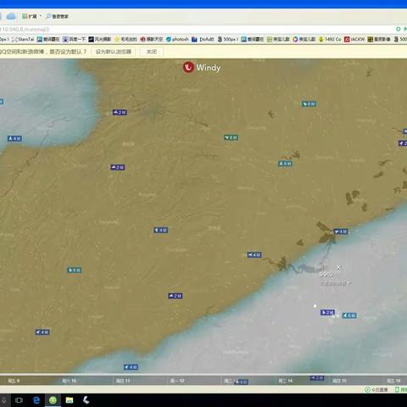This screenshot has width=407, height=407.
Task: Open the [tofu8] bookmark
Action: (x=203, y=39)
